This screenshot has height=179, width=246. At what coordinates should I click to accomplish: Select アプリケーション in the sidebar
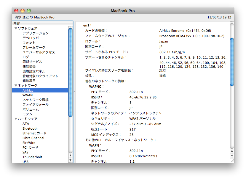click(36, 33)
